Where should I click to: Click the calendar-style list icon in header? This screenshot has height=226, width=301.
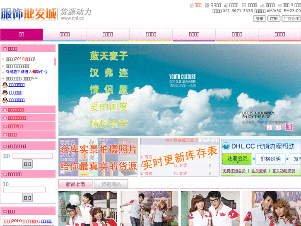coord(244,5)
